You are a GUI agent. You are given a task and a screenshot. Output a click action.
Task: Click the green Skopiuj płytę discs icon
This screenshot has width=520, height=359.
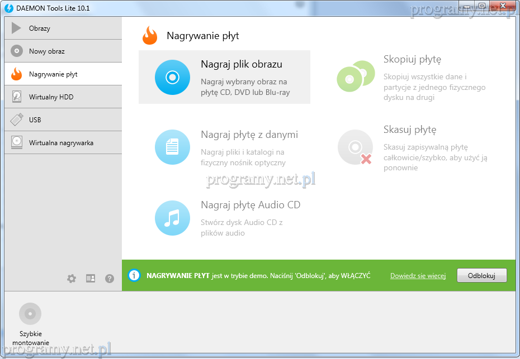point(355,76)
